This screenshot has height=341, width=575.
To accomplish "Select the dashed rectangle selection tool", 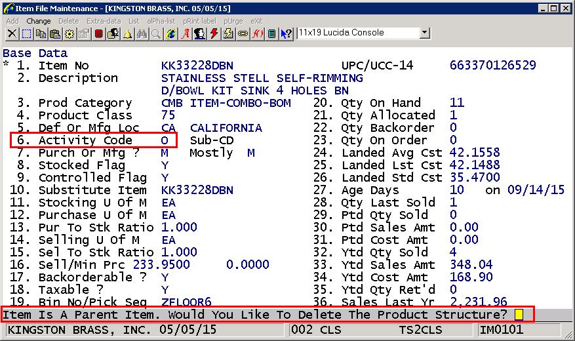I will point(26,34).
